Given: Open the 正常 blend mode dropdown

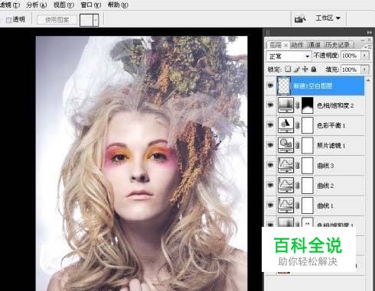Looking at the screenshot, I should click(x=289, y=57).
